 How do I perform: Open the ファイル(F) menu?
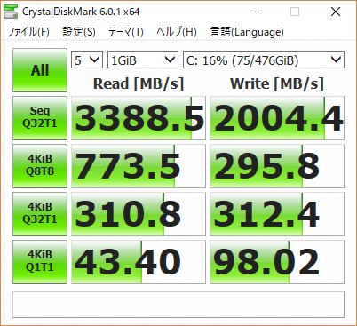click(x=28, y=32)
